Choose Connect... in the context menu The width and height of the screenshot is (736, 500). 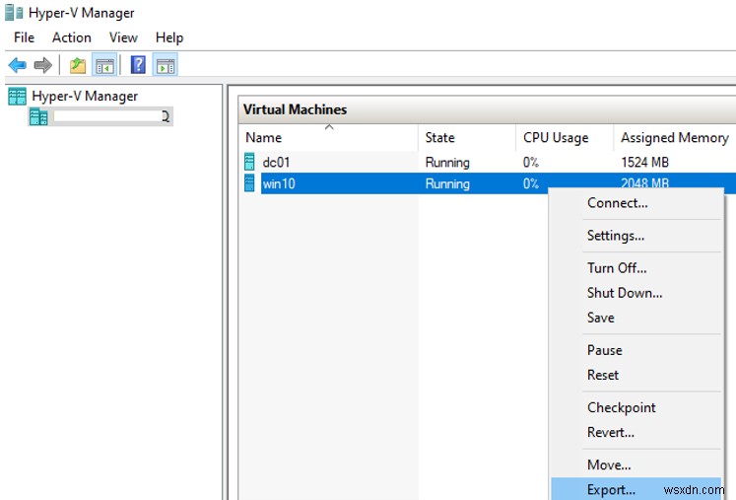click(617, 203)
